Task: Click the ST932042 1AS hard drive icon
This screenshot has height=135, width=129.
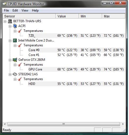Action: click(15, 74)
